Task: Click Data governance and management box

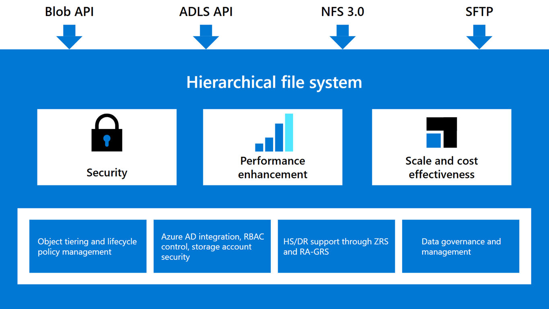Action: click(x=461, y=246)
